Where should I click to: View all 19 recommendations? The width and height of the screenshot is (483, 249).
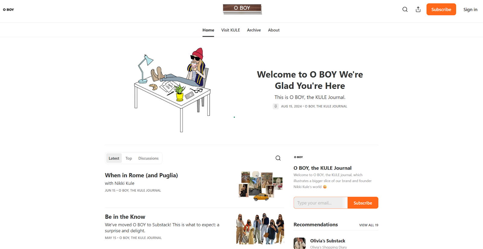coord(369,225)
